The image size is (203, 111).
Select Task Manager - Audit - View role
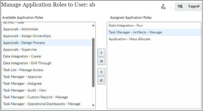coord(46,90)
